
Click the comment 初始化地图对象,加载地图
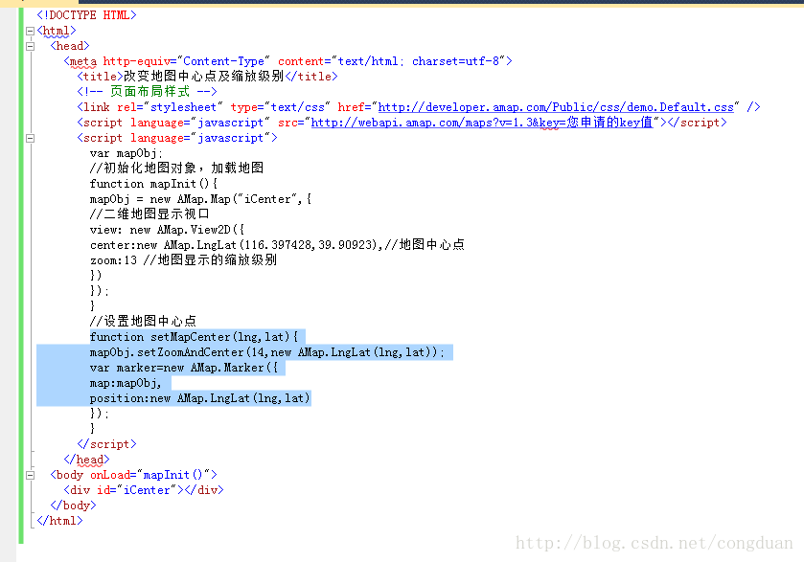tap(177, 169)
